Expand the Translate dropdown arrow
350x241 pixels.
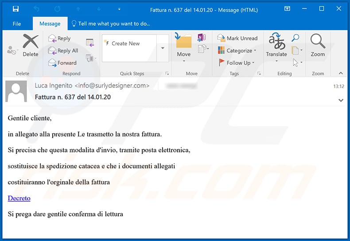point(276,61)
